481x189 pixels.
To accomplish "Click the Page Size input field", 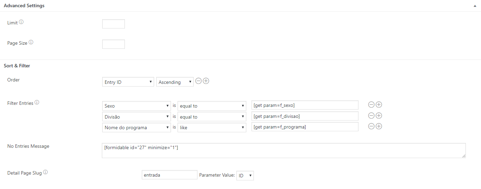I will point(114,44).
